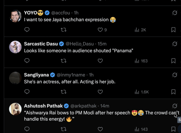The height and width of the screenshot is (133, 181).
Task: Repost Sarcastic Dasu's tweet
Action: (63, 61)
